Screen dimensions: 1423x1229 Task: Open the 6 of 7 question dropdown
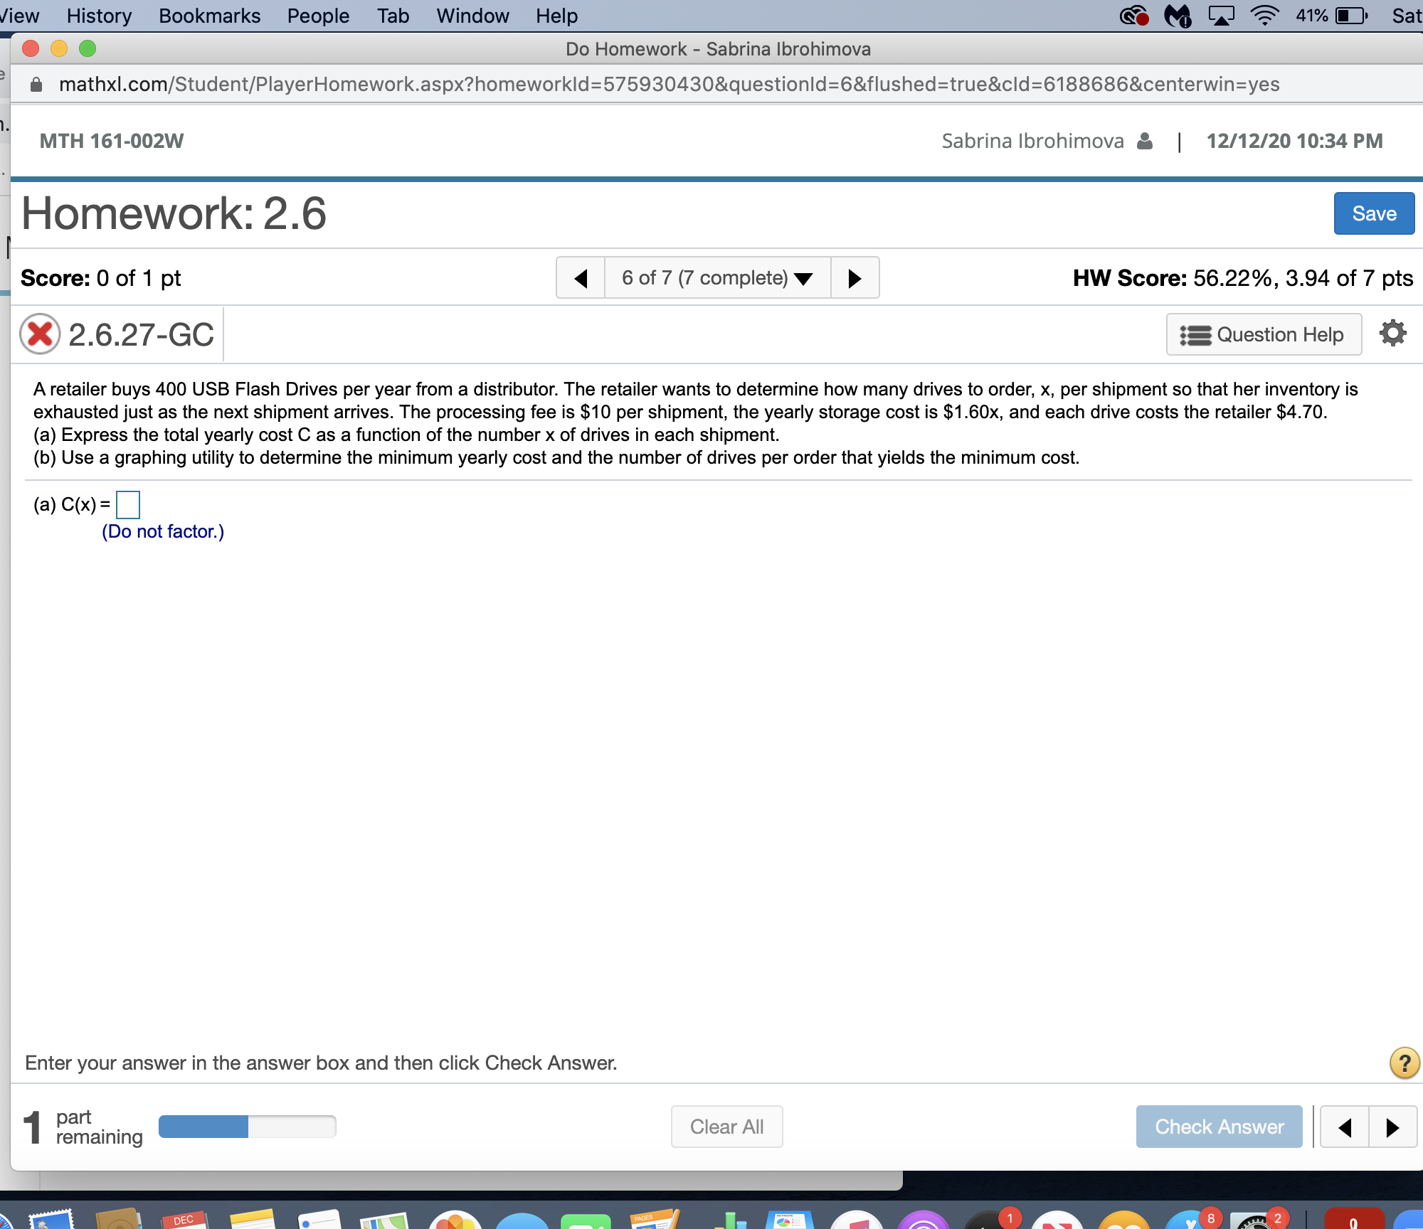(x=717, y=278)
